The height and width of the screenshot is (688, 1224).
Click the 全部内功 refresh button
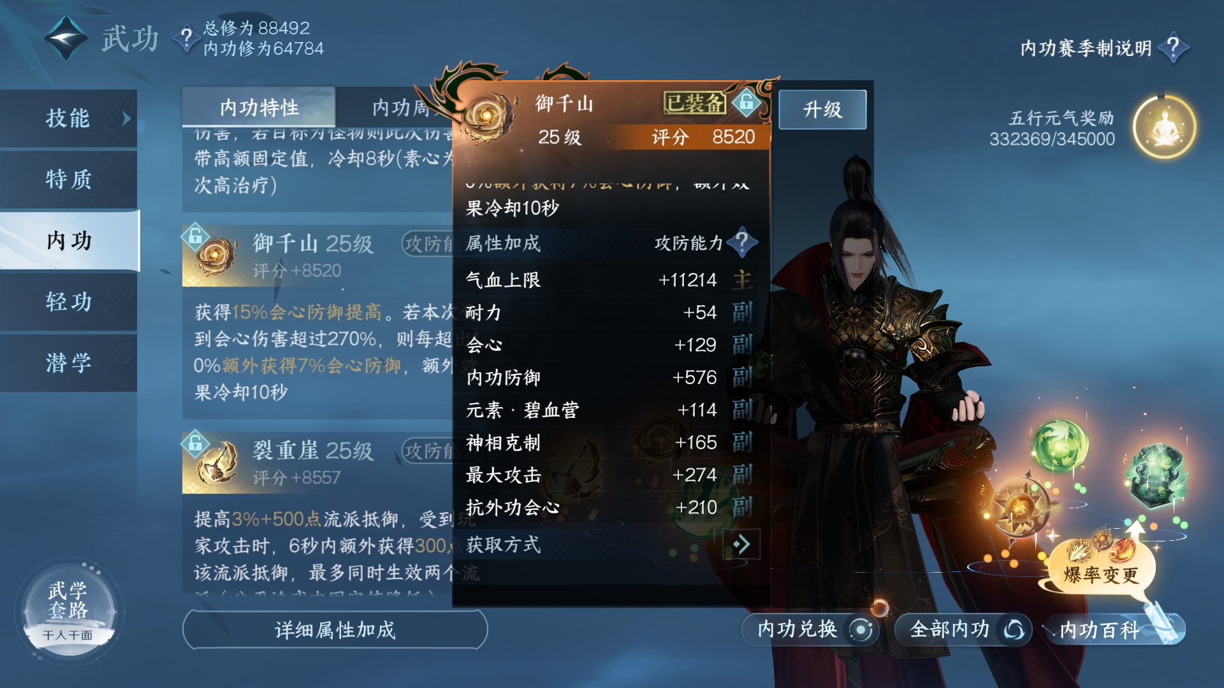pyautogui.click(x=963, y=629)
